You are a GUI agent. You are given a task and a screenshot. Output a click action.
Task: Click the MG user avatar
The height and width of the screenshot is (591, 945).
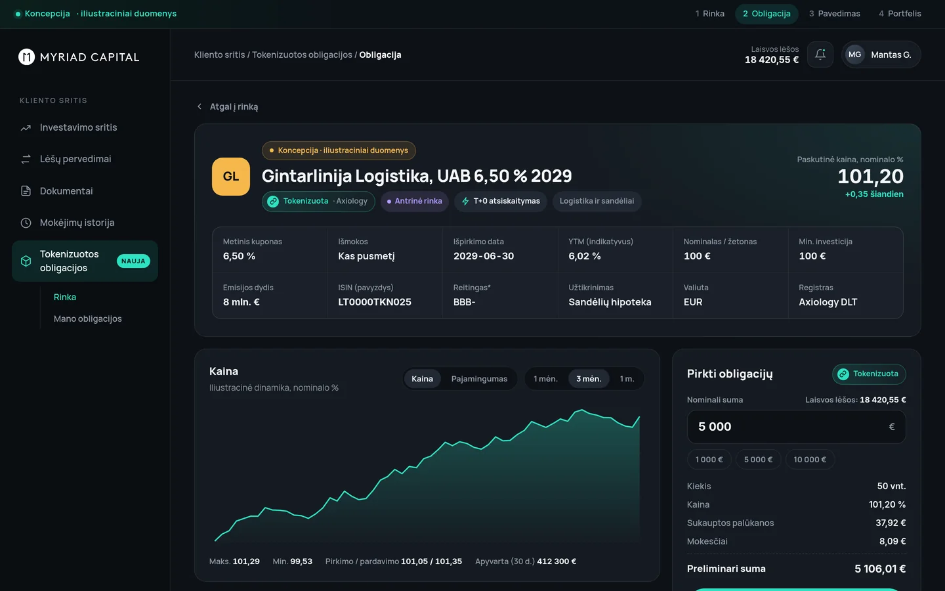854,55
